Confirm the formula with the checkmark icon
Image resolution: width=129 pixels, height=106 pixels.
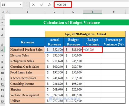coord(41,5)
